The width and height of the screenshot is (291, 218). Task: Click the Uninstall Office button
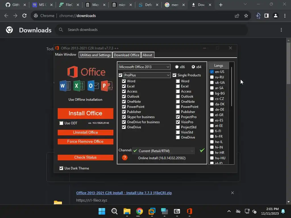[x=85, y=132]
